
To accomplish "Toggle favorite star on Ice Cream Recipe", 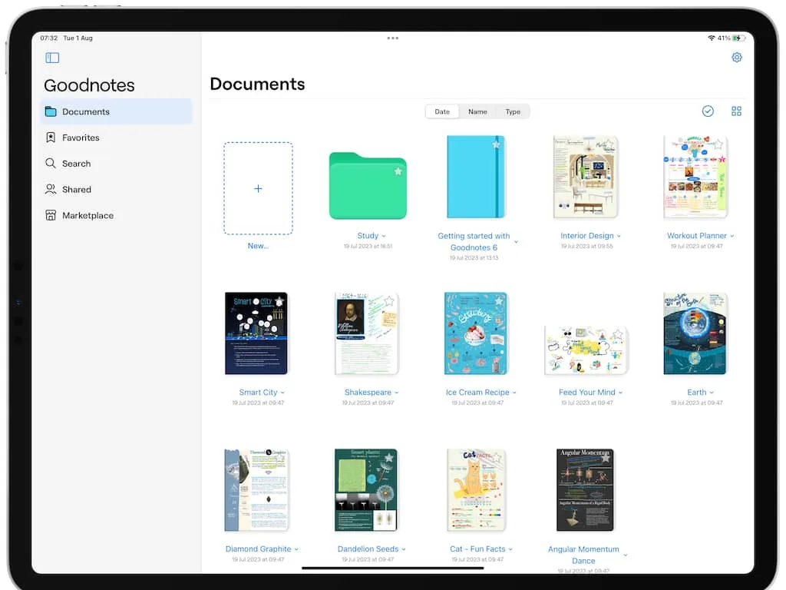I will click(x=499, y=301).
